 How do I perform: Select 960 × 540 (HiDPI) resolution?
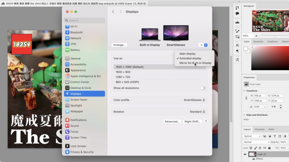(x=160, y=82)
